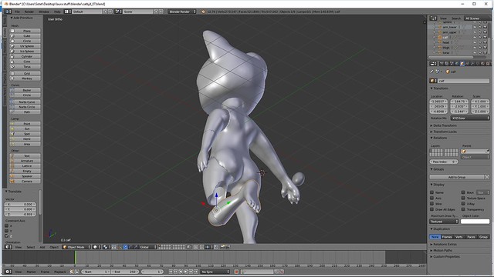The width and height of the screenshot is (494, 277).
Task: Click the pivot point selector icon
Action: click(107, 247)
